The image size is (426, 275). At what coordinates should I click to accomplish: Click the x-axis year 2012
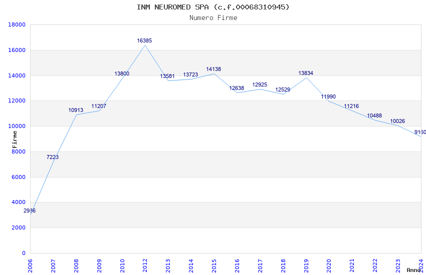(x=145, y=265)
